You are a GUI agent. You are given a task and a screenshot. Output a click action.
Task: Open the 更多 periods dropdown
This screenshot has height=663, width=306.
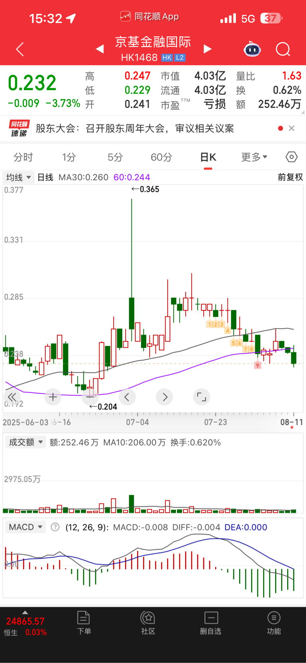click(254, 157)
